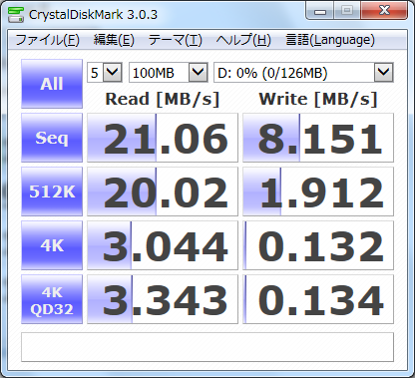
Task: Run the 512K benchmark test
Action: [52, 191]
